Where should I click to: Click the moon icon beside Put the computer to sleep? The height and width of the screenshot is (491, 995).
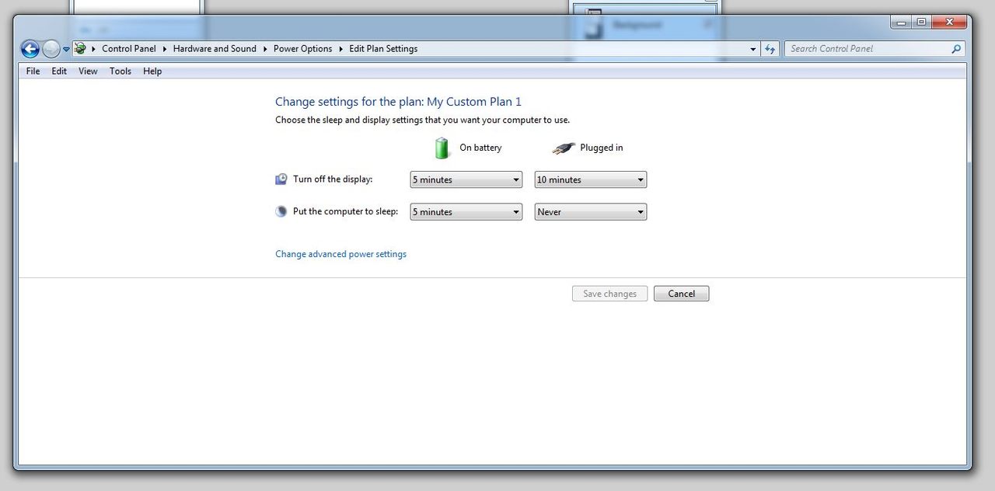[x=281, y=211]
